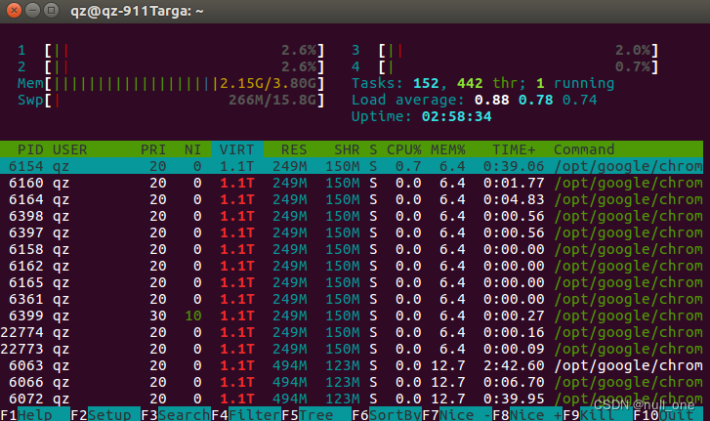Select process row with PID 22773
Viewport: 710px width, 421px height.
[352, 349]
